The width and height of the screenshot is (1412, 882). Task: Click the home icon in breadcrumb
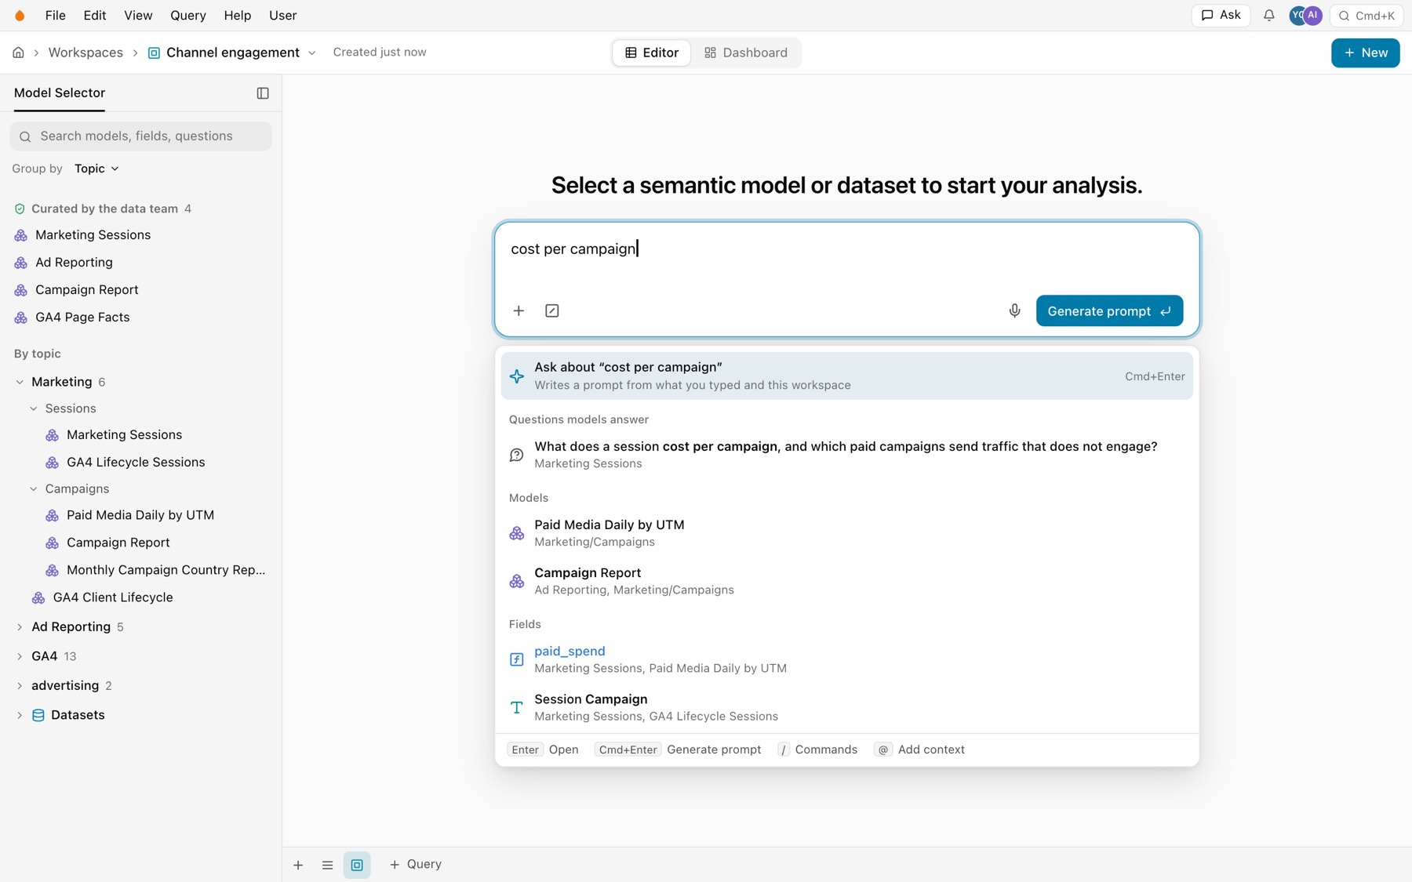point(18,53)
